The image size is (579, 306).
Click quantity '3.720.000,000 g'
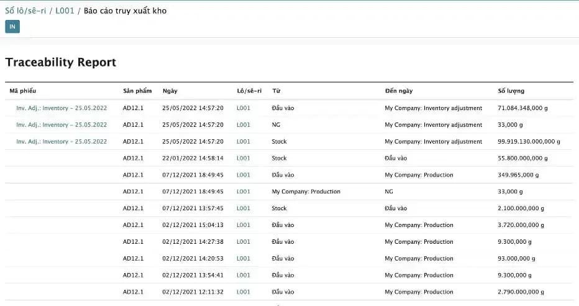tap(521, 225)
